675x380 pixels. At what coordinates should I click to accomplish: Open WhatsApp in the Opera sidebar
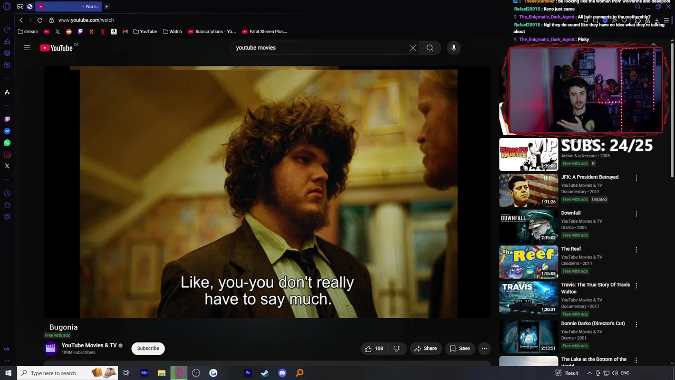tap(7, 142)
